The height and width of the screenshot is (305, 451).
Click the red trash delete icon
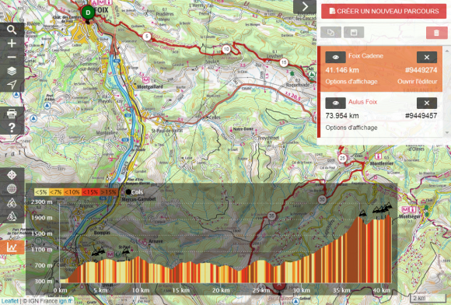(436, 33)
